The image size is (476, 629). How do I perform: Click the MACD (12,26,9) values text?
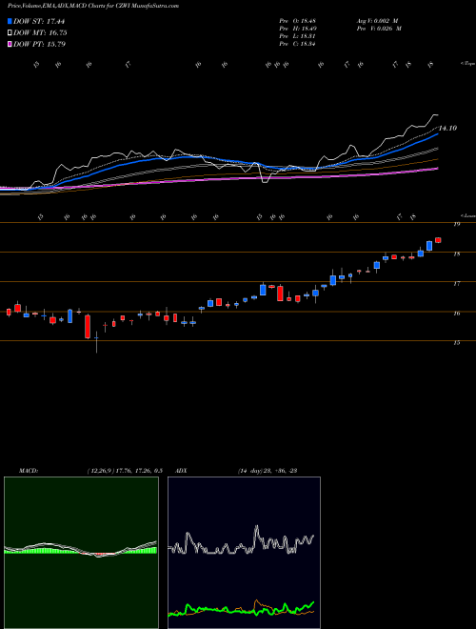click(x=124, y=471)
